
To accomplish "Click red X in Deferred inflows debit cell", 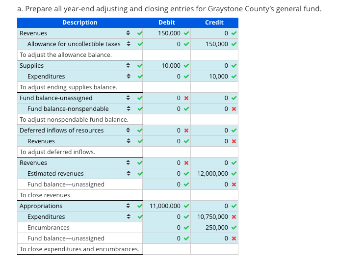I will click(186, 131).
